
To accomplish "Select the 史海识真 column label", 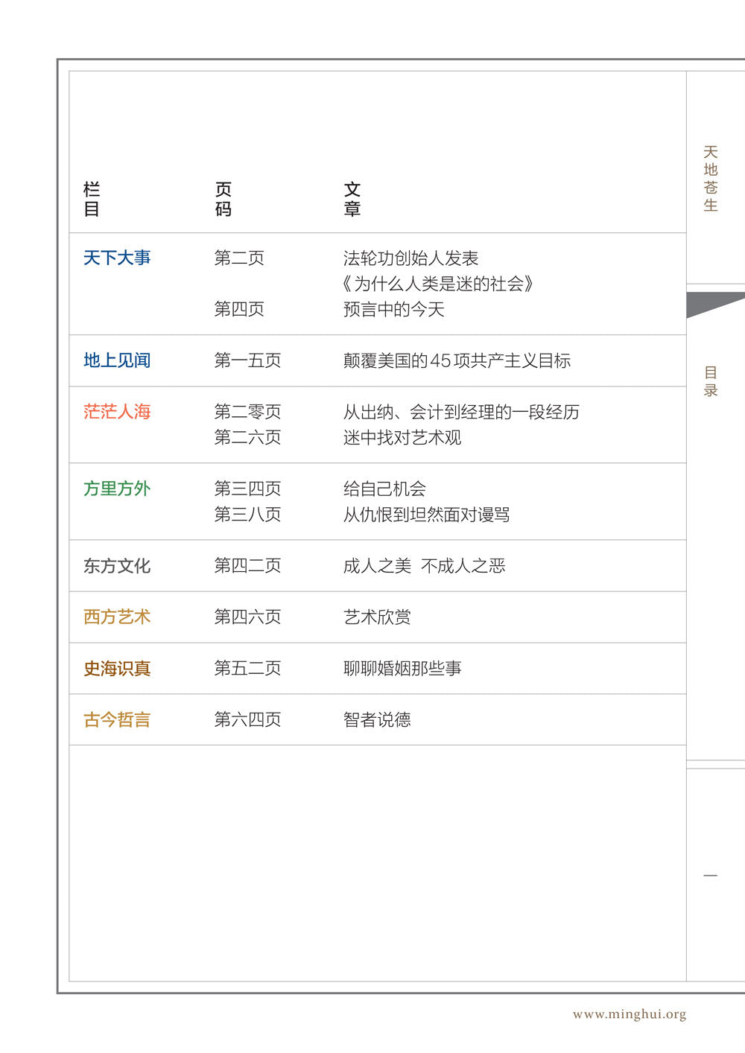I will 117,669.
